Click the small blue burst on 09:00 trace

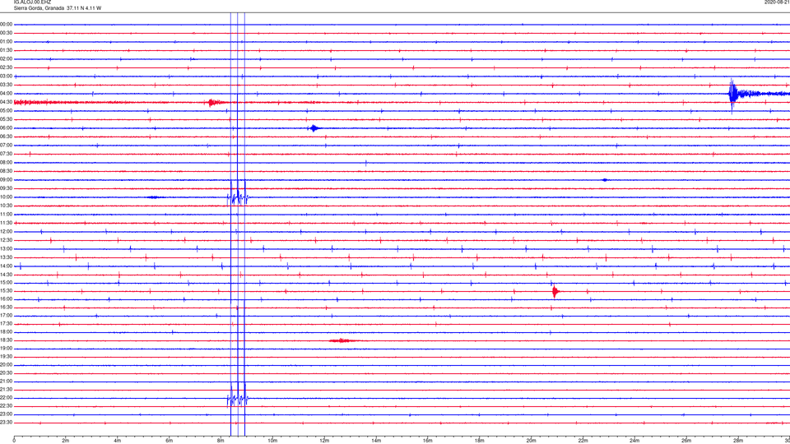(605, 180)
